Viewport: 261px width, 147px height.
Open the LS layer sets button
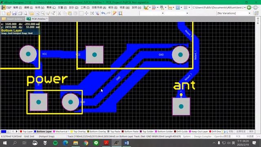coord(8,131)
